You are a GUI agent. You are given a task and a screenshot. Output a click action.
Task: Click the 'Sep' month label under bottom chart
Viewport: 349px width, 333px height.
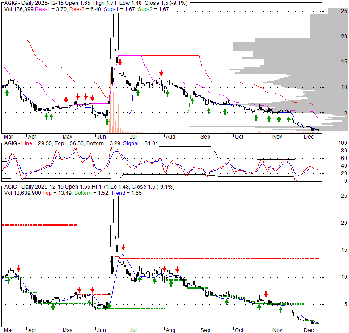pos(205,330)
